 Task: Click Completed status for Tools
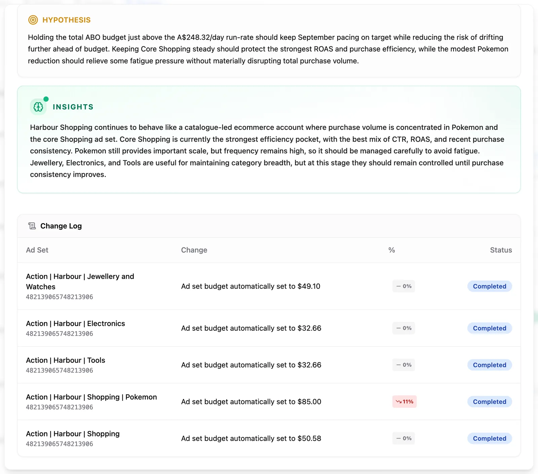point(490,365)
